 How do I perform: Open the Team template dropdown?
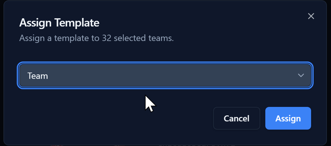(x=165, y=76)
